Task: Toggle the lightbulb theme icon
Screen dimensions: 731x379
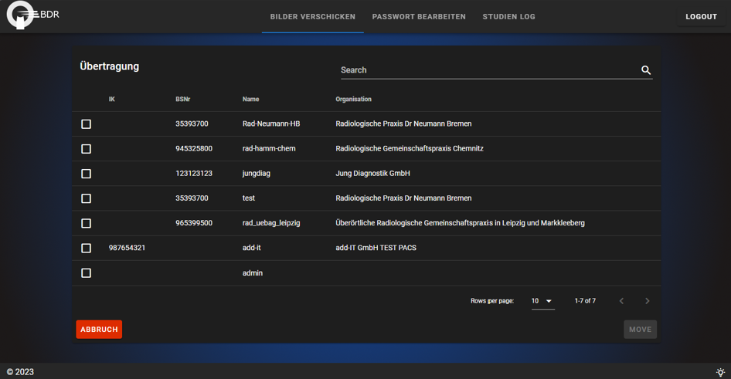Action: [x=720, y=372]
